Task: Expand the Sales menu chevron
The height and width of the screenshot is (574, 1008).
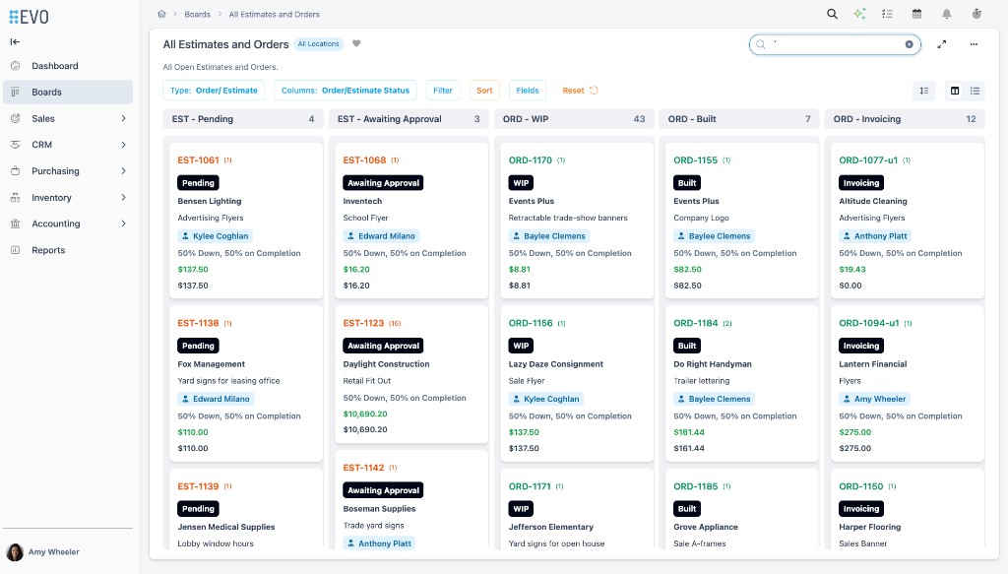Action: point(123,118)
